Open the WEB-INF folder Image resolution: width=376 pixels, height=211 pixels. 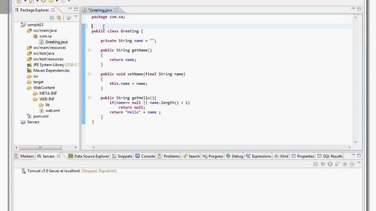click(47, 99)
